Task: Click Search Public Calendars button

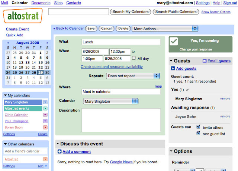Action: pos(176,11)
